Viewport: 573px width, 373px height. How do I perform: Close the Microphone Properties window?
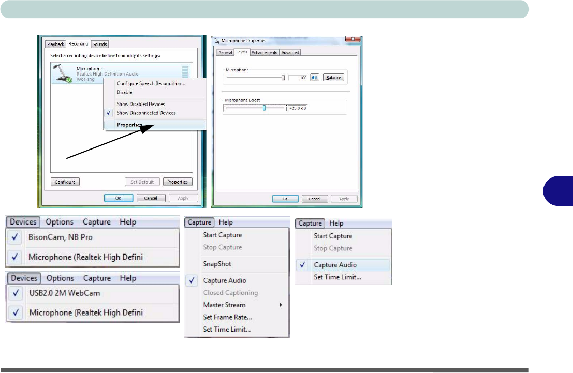[352, 39]
